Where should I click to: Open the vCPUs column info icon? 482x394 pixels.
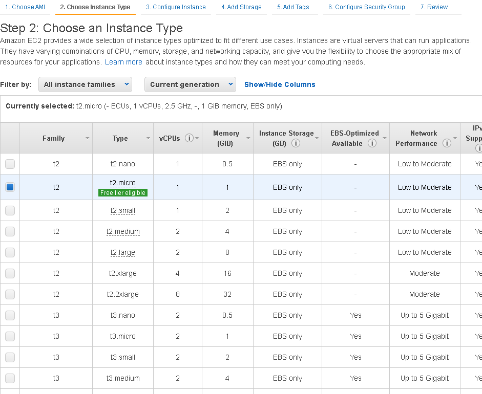click(189, 138)
